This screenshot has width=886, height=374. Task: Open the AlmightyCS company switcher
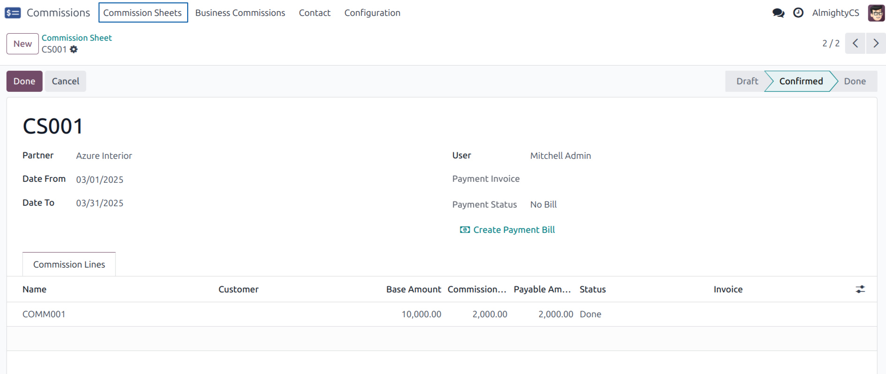pos(835,13)
